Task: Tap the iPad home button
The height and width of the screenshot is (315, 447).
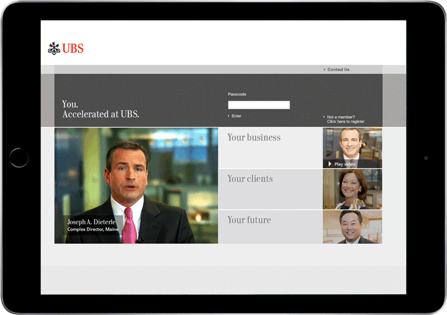Action: pos(19,157)
